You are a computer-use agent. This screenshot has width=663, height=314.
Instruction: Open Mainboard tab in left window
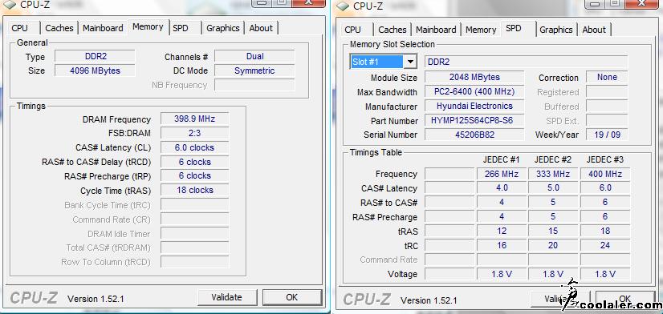click(x=103, y=28)
